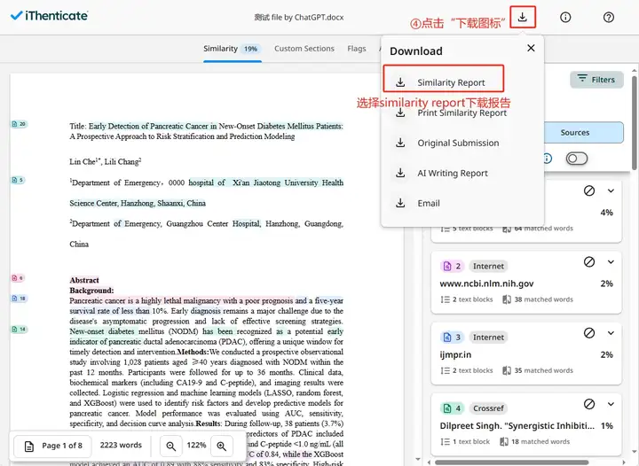Open the Flags tab
The image size is (639, 466).
(357, 49)
